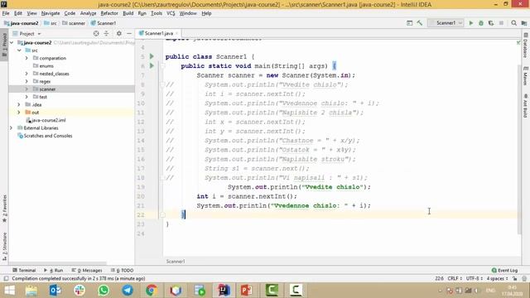This screenshot has width=530, height=298.
Task: Open the Build menu
Action: click(x=128, y=13)
